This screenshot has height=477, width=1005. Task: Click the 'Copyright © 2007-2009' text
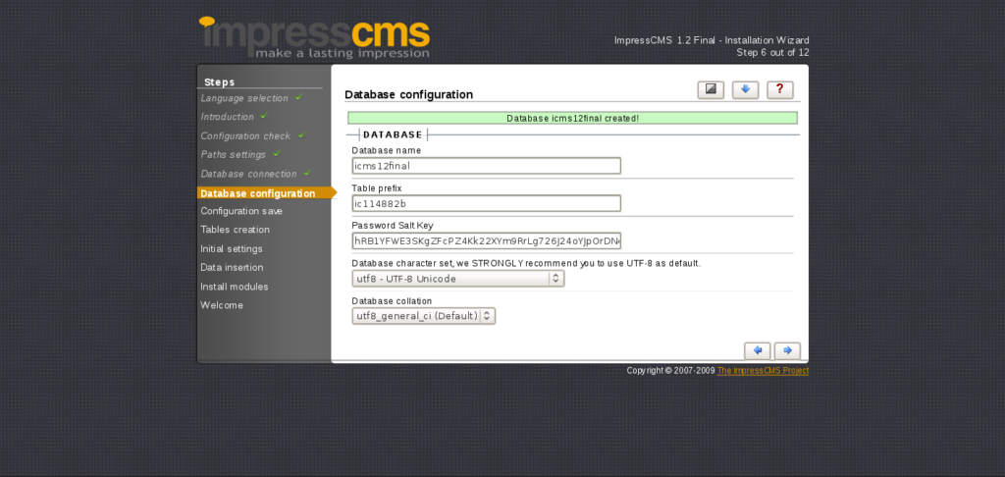tap(670, 371)
